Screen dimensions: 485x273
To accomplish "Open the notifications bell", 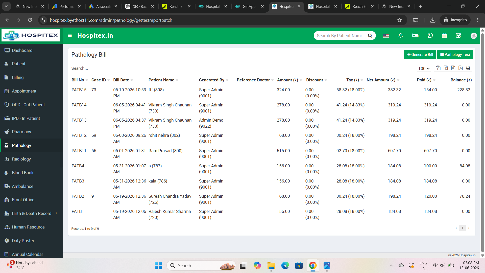I will click(400, 36).
